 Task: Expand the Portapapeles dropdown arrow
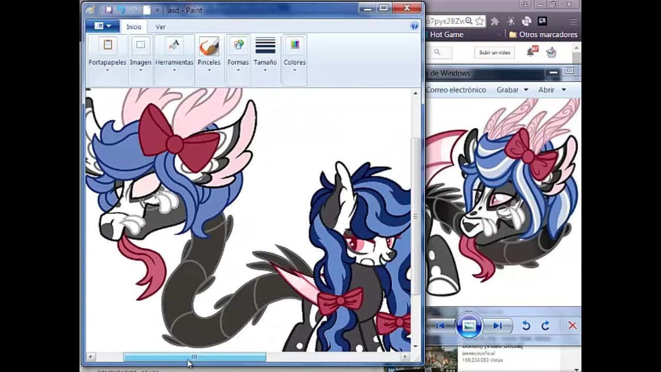click(x=107, y=70)
